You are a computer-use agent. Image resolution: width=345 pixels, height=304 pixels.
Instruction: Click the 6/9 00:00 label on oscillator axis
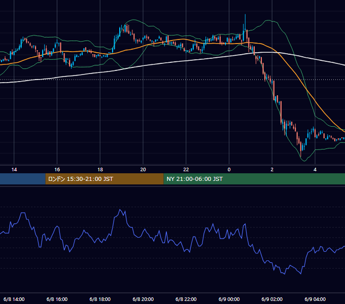tap(229, 299)
